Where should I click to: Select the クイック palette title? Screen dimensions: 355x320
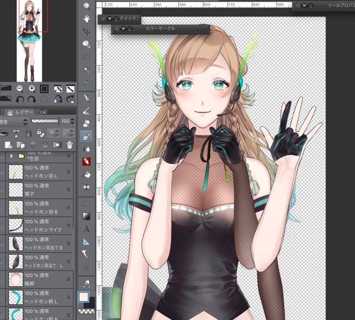click(x=129, y=18)
